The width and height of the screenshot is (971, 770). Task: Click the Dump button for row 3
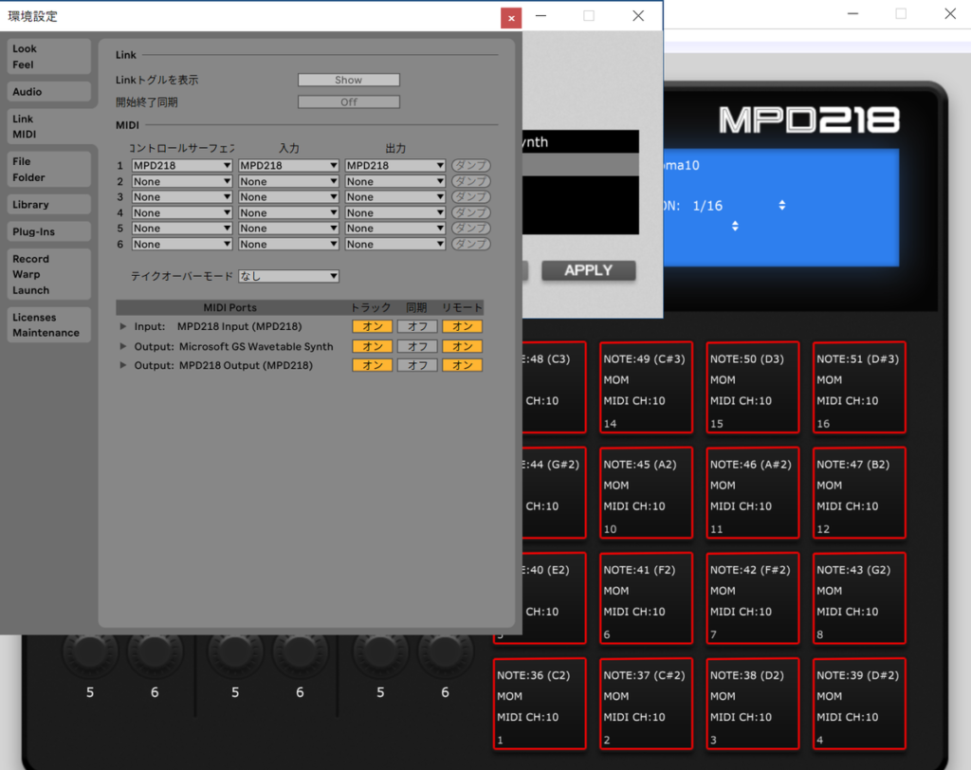pos(471,197)
